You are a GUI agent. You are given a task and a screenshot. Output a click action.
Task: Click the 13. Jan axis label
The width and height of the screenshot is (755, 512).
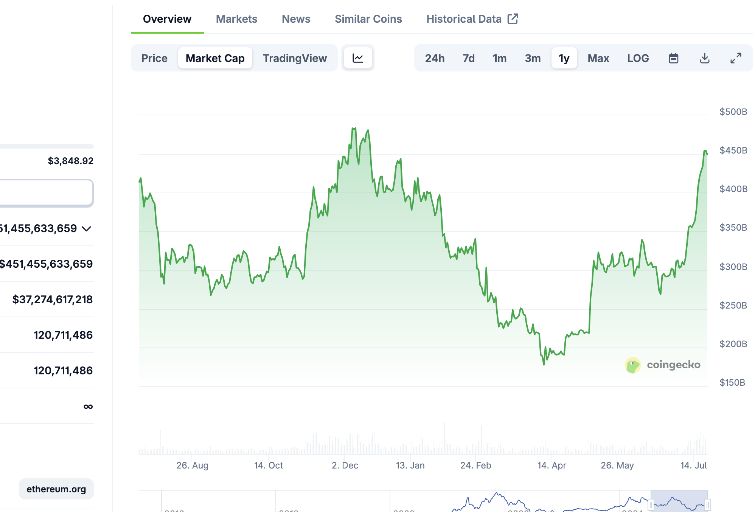[410, 465]
